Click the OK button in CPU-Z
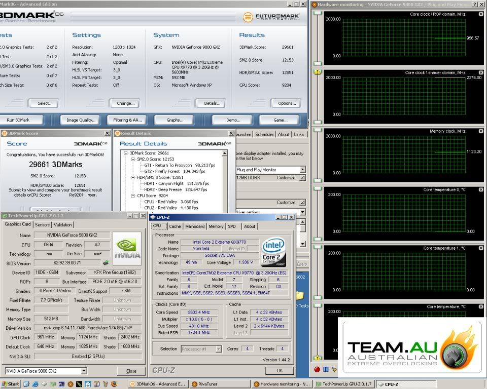Viewport: 487px width, 389px height. [279, 370]
